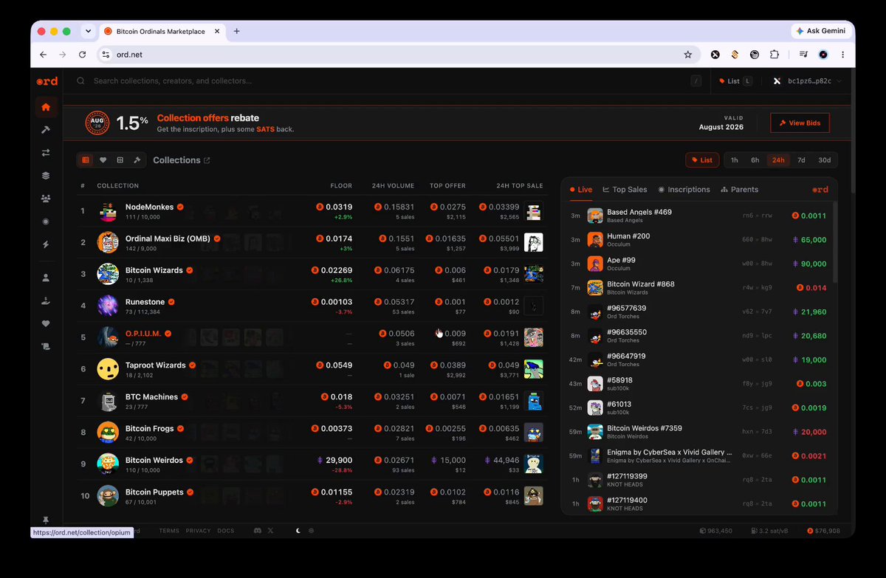Viewport: 886px width, 578px height.
Task: Open the circle inscriptions icon in sidebar
Action: pos(46,221)
